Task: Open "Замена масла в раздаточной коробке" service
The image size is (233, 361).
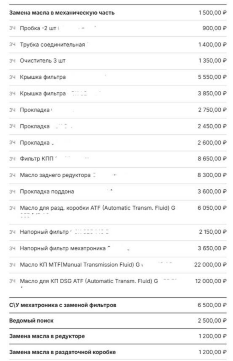Action: [62, 352]
